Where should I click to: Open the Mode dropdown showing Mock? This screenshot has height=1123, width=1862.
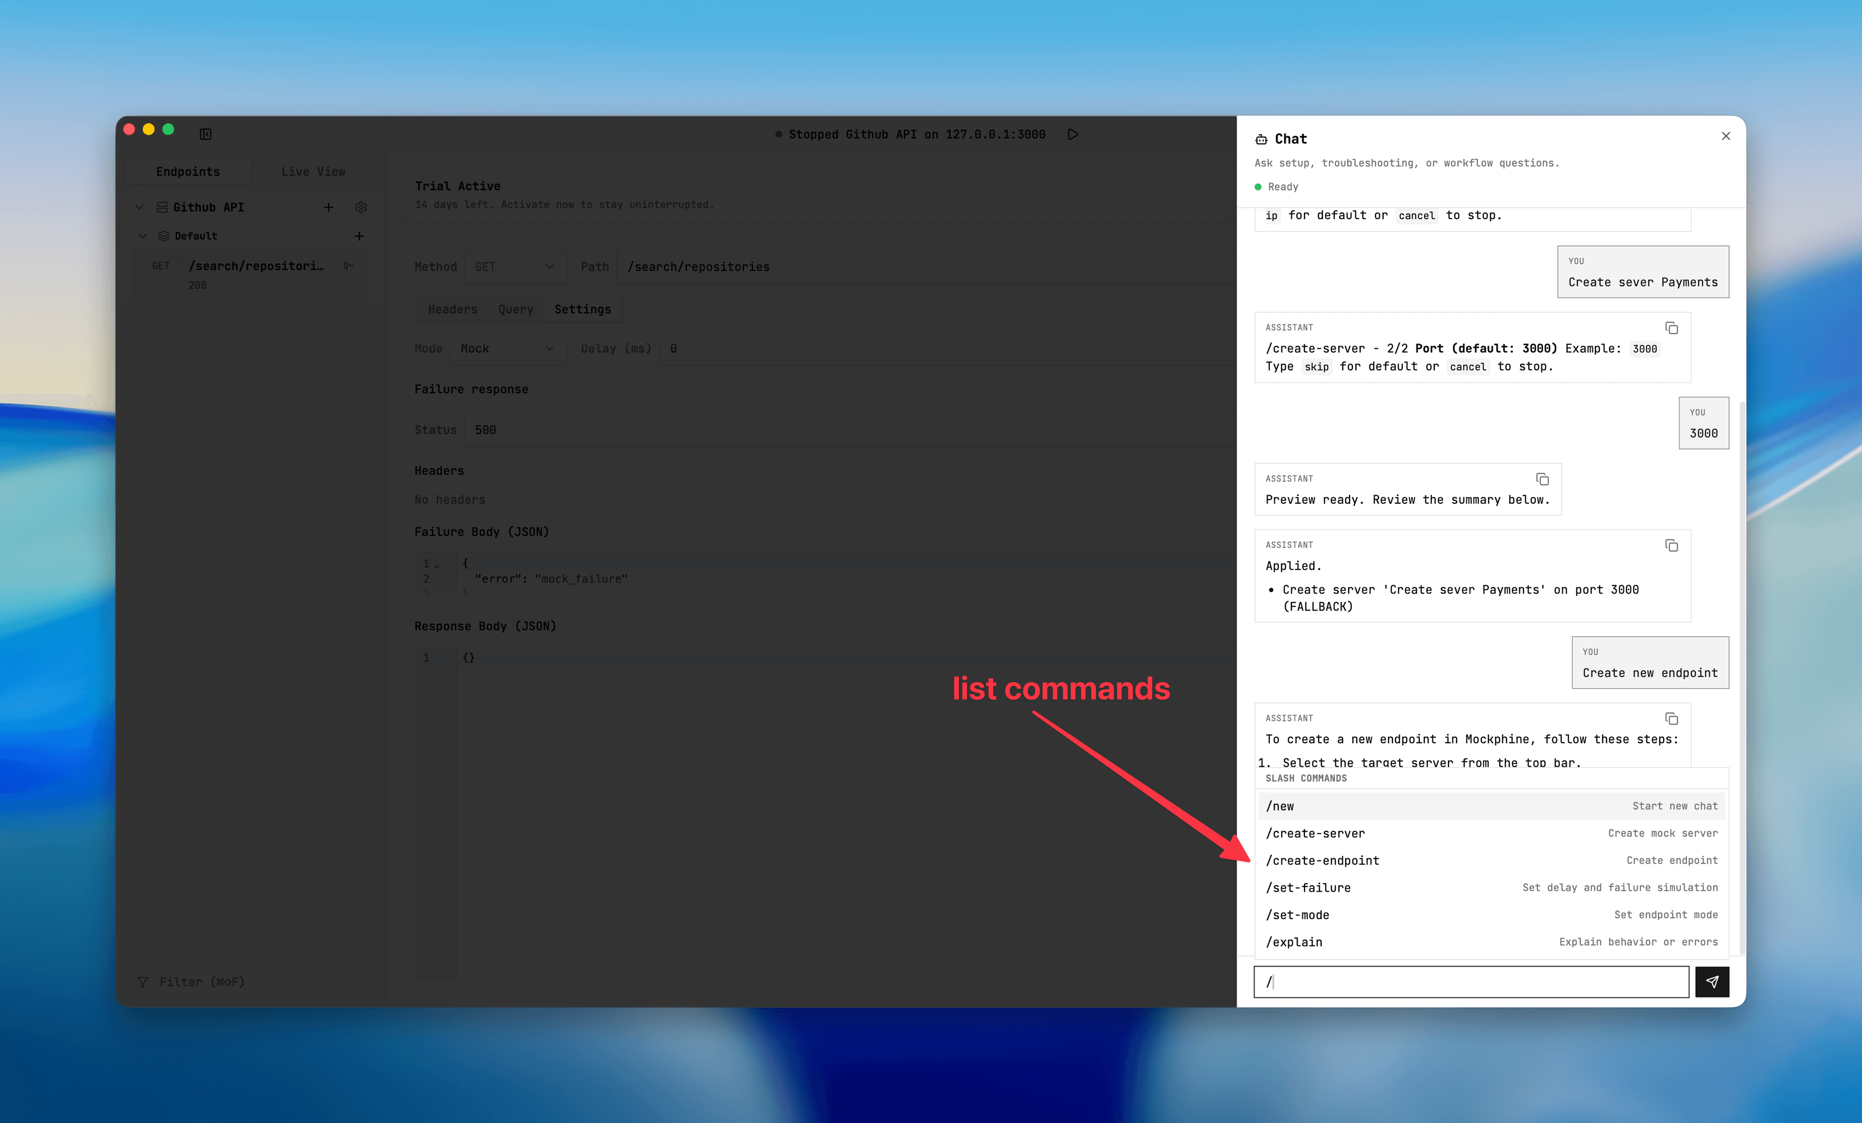(507, 348)
